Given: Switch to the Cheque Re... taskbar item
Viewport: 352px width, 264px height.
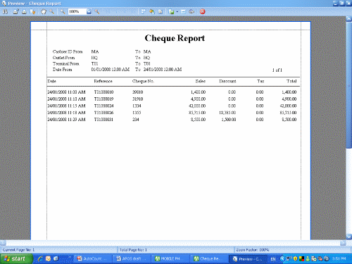Looking at the screenshot, I should (208, 258).
